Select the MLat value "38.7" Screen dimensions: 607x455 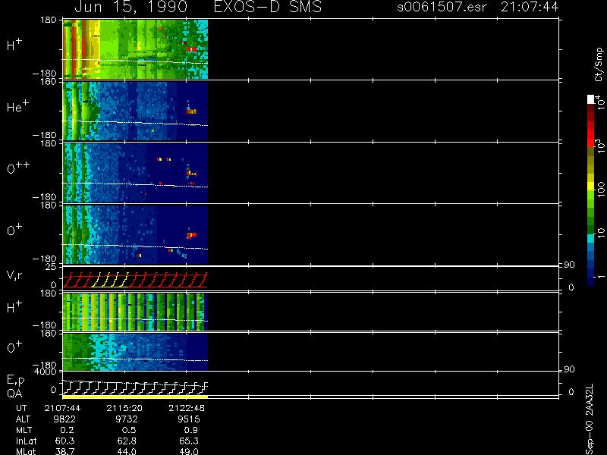(64, 451)
